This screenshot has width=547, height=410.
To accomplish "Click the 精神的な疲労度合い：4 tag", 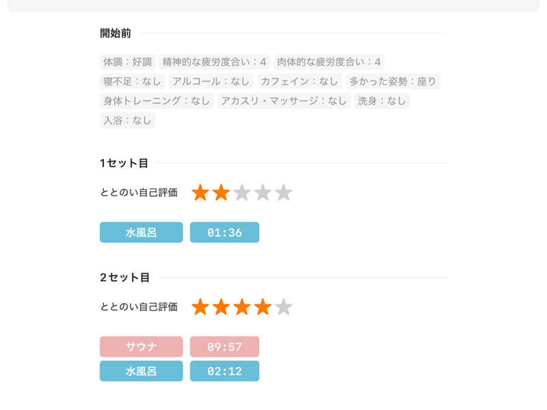I will (x=214, y=62).
